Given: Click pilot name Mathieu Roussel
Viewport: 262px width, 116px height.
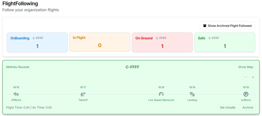Looking at the screenshot, I should tap(18, 67).
